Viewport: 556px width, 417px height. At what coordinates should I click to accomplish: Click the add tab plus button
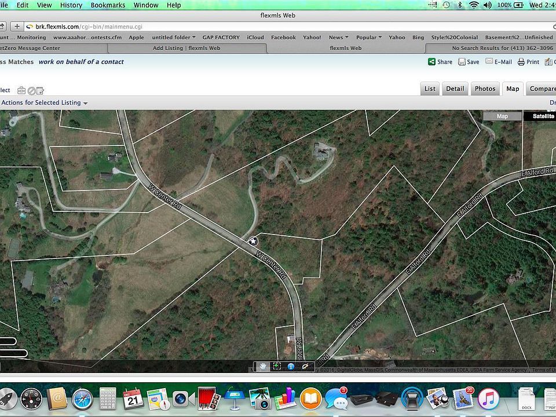click(x=17, y=27)
